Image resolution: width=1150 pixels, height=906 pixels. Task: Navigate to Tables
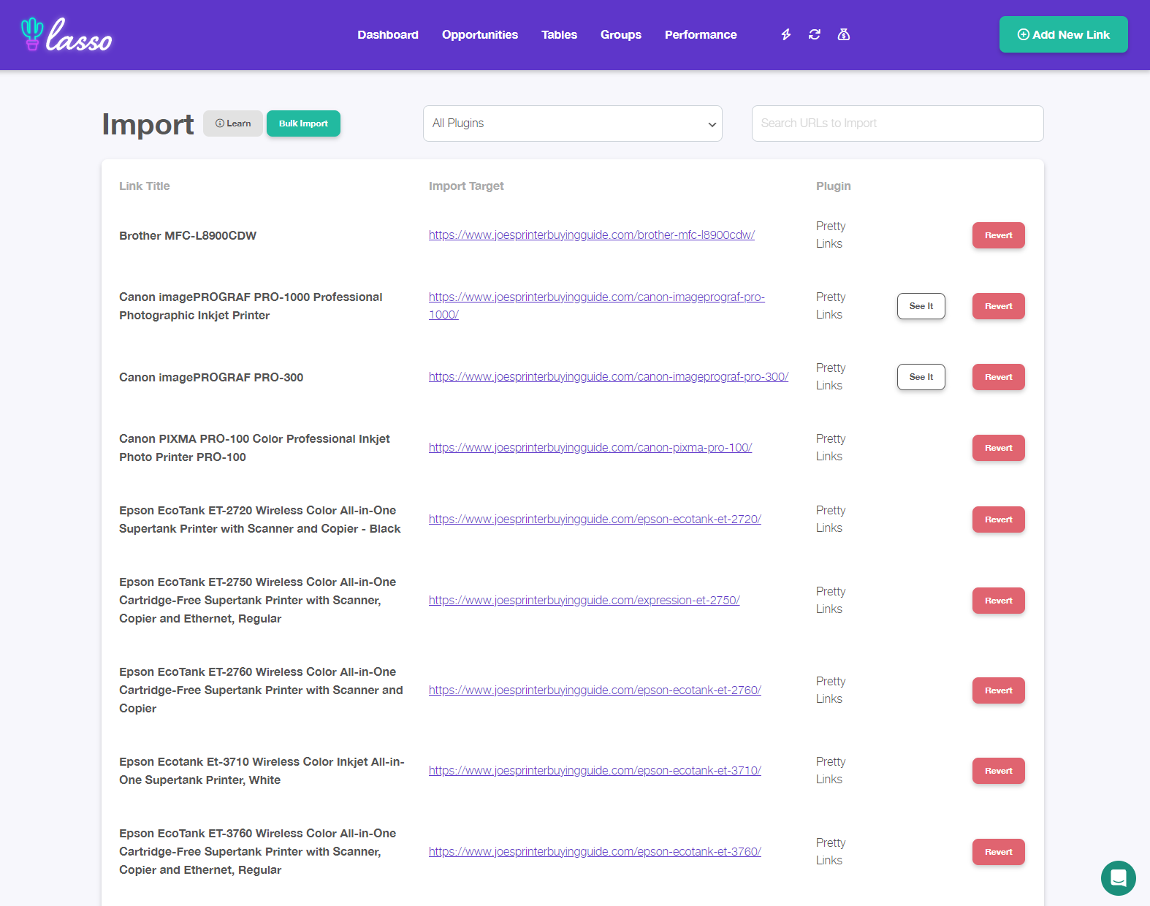point(559,34)
